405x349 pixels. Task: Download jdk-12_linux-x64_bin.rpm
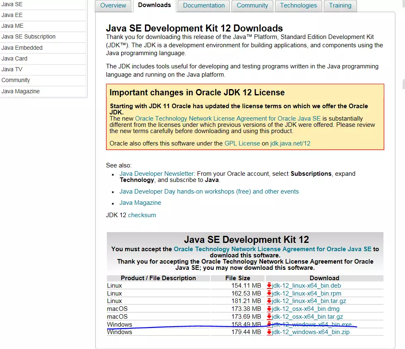point(306,293)
